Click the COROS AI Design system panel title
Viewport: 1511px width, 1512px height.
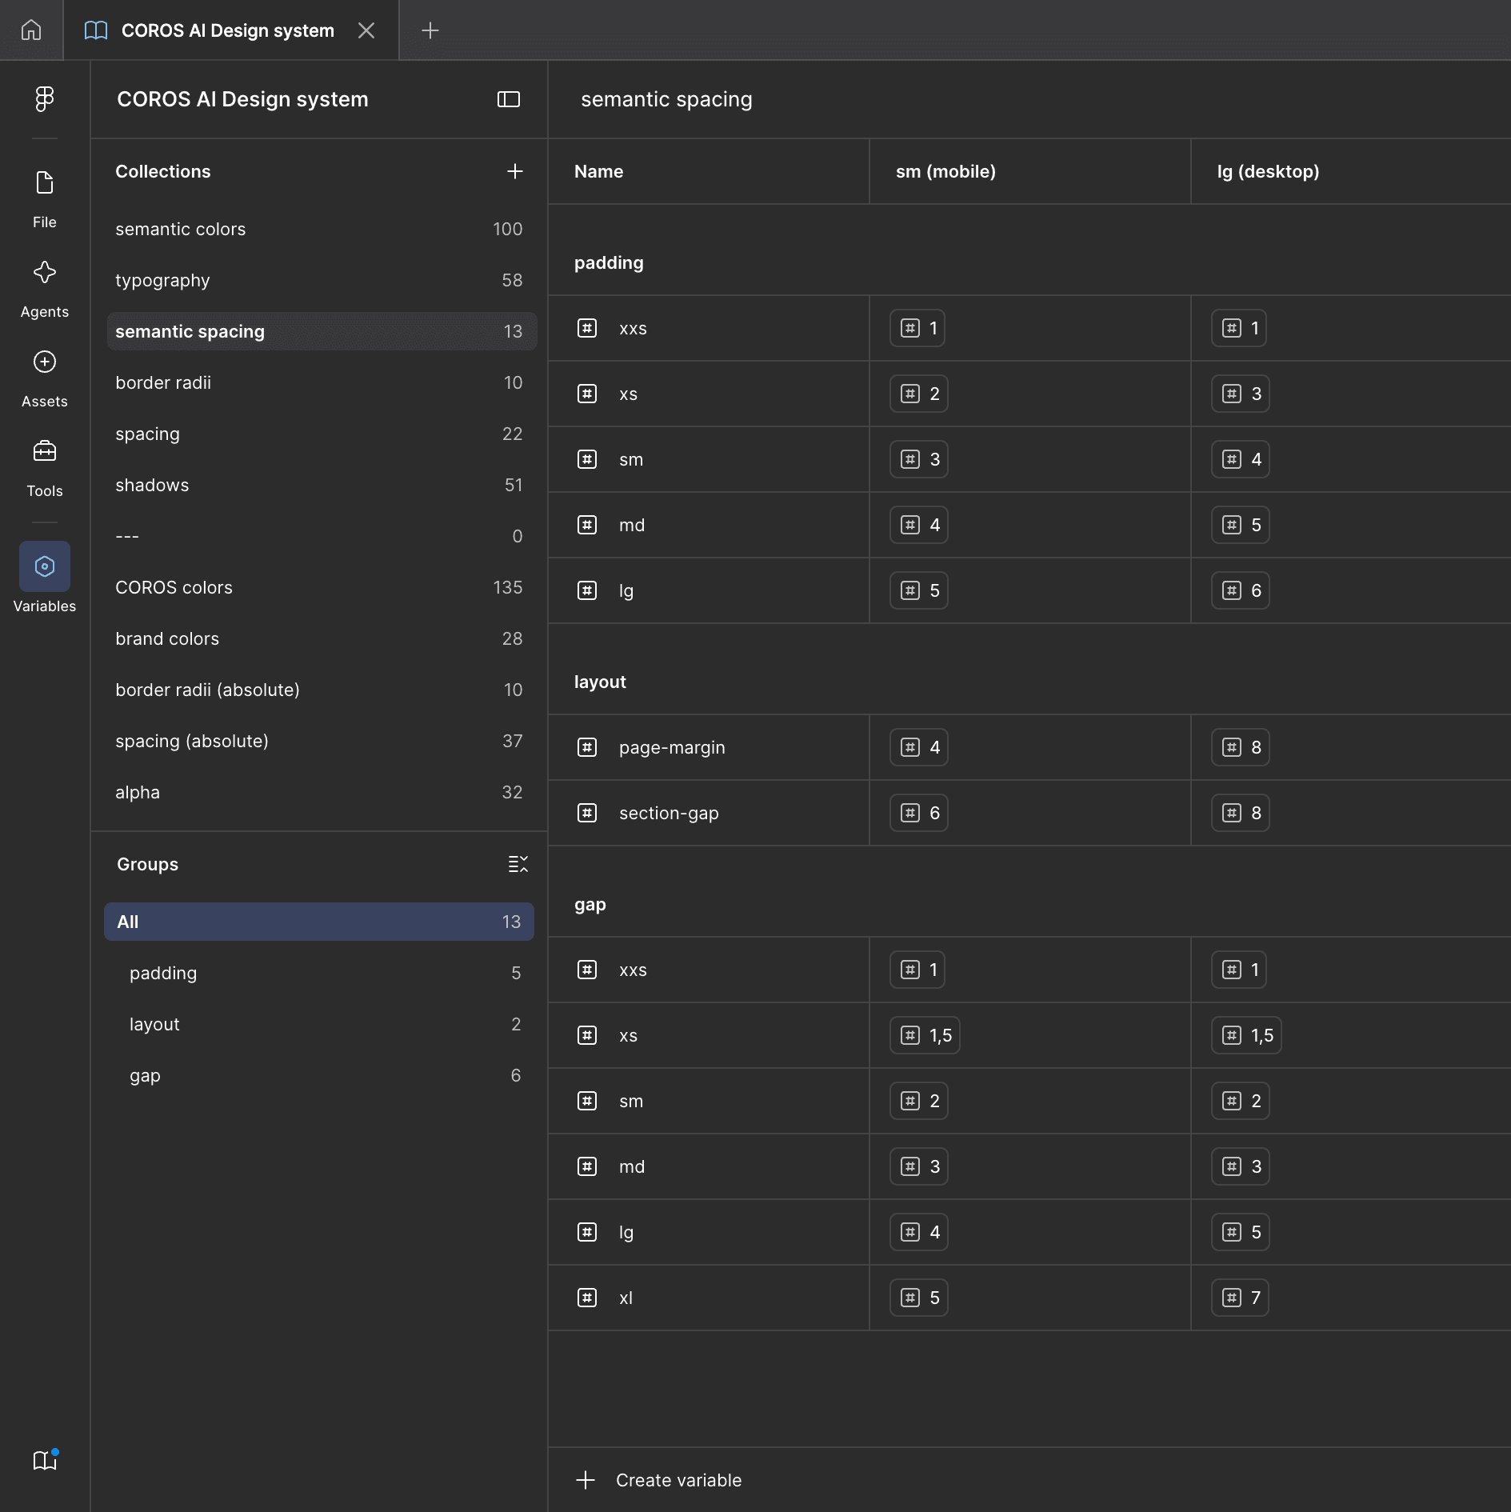click(242, 99)
